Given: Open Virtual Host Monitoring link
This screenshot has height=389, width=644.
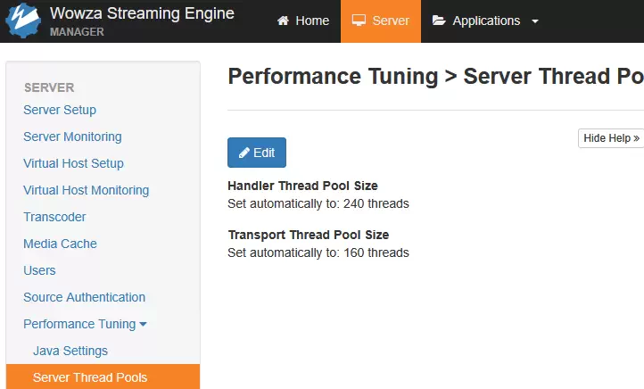Looking at the screenshot, I should coord(87,190).
